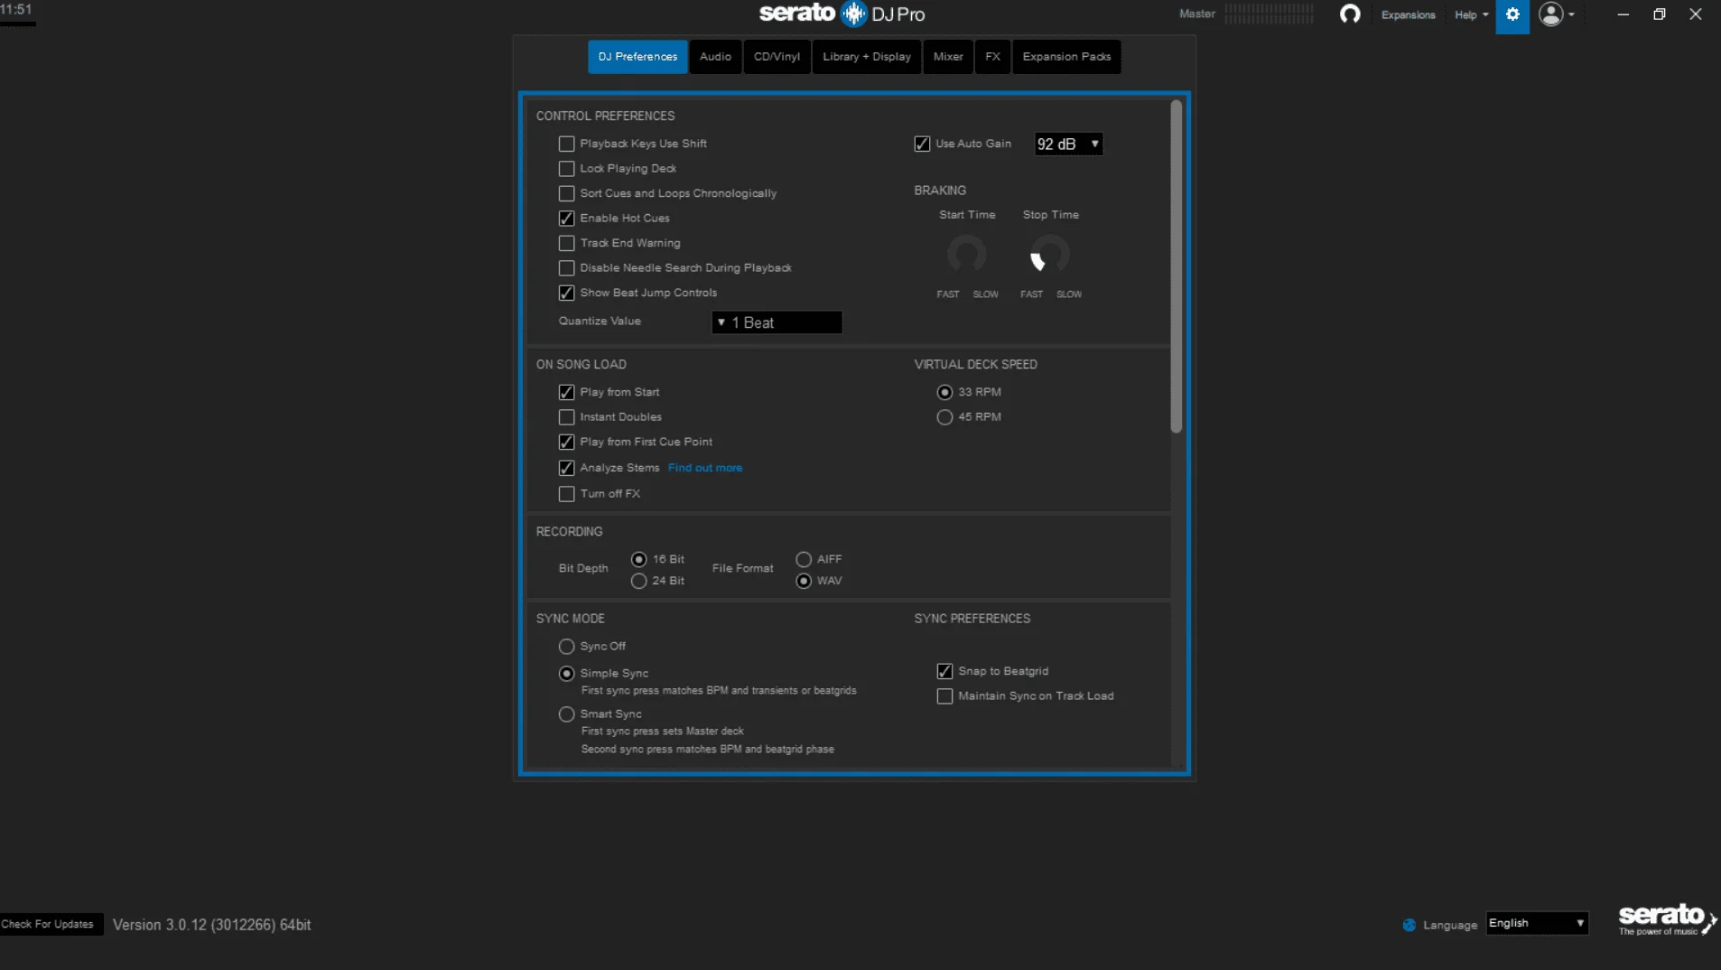Open the Find out more link
The height and width of the screenshot is (970, 1721).
[705, 468]
